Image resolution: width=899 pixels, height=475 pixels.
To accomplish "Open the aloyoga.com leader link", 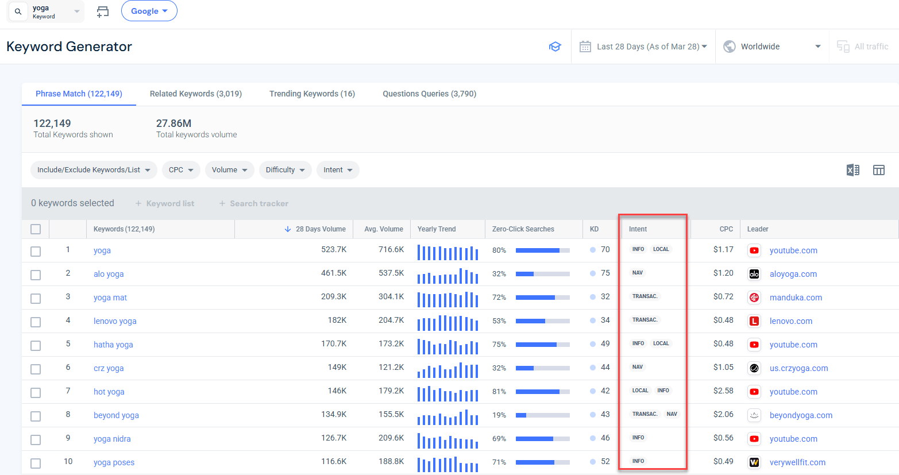I will coord(793,274).
